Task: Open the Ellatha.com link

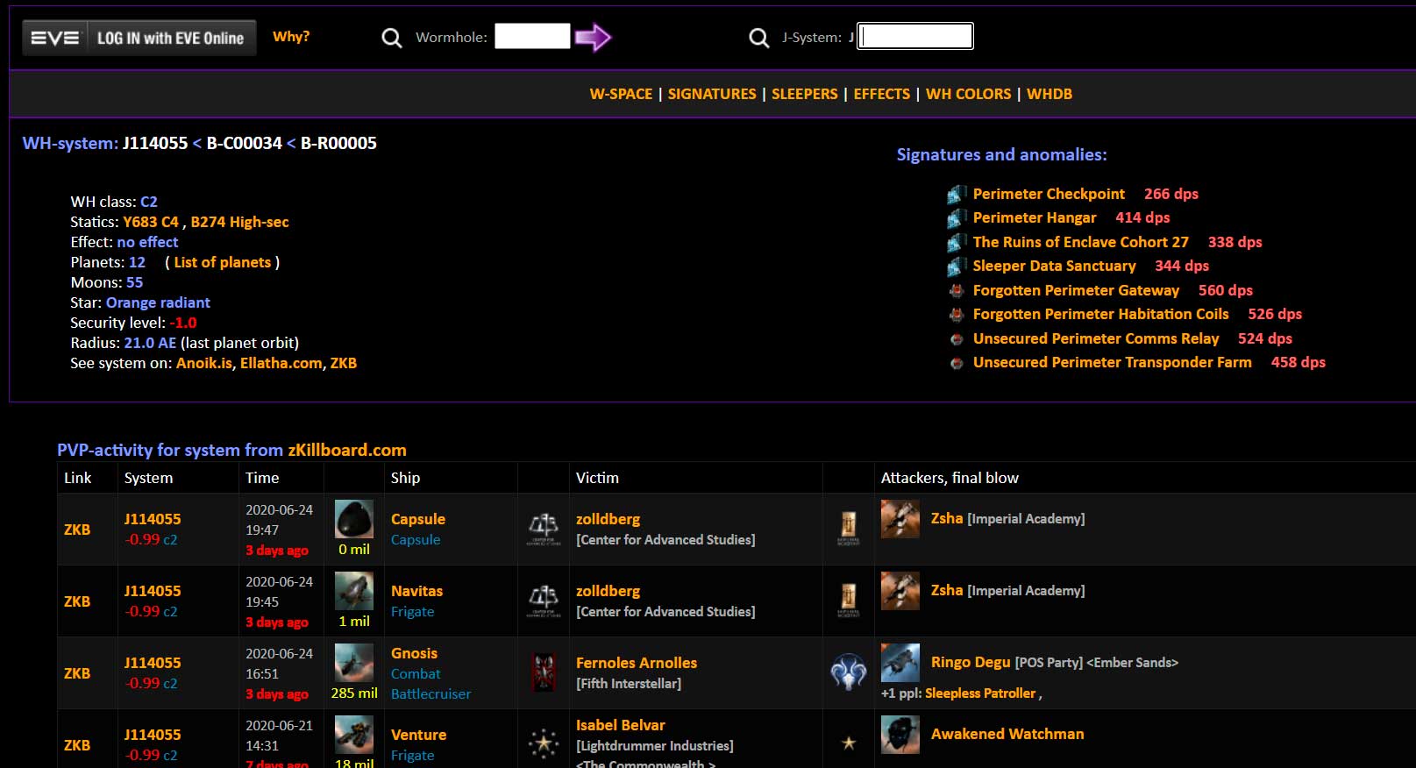Action: pos(281,363)
